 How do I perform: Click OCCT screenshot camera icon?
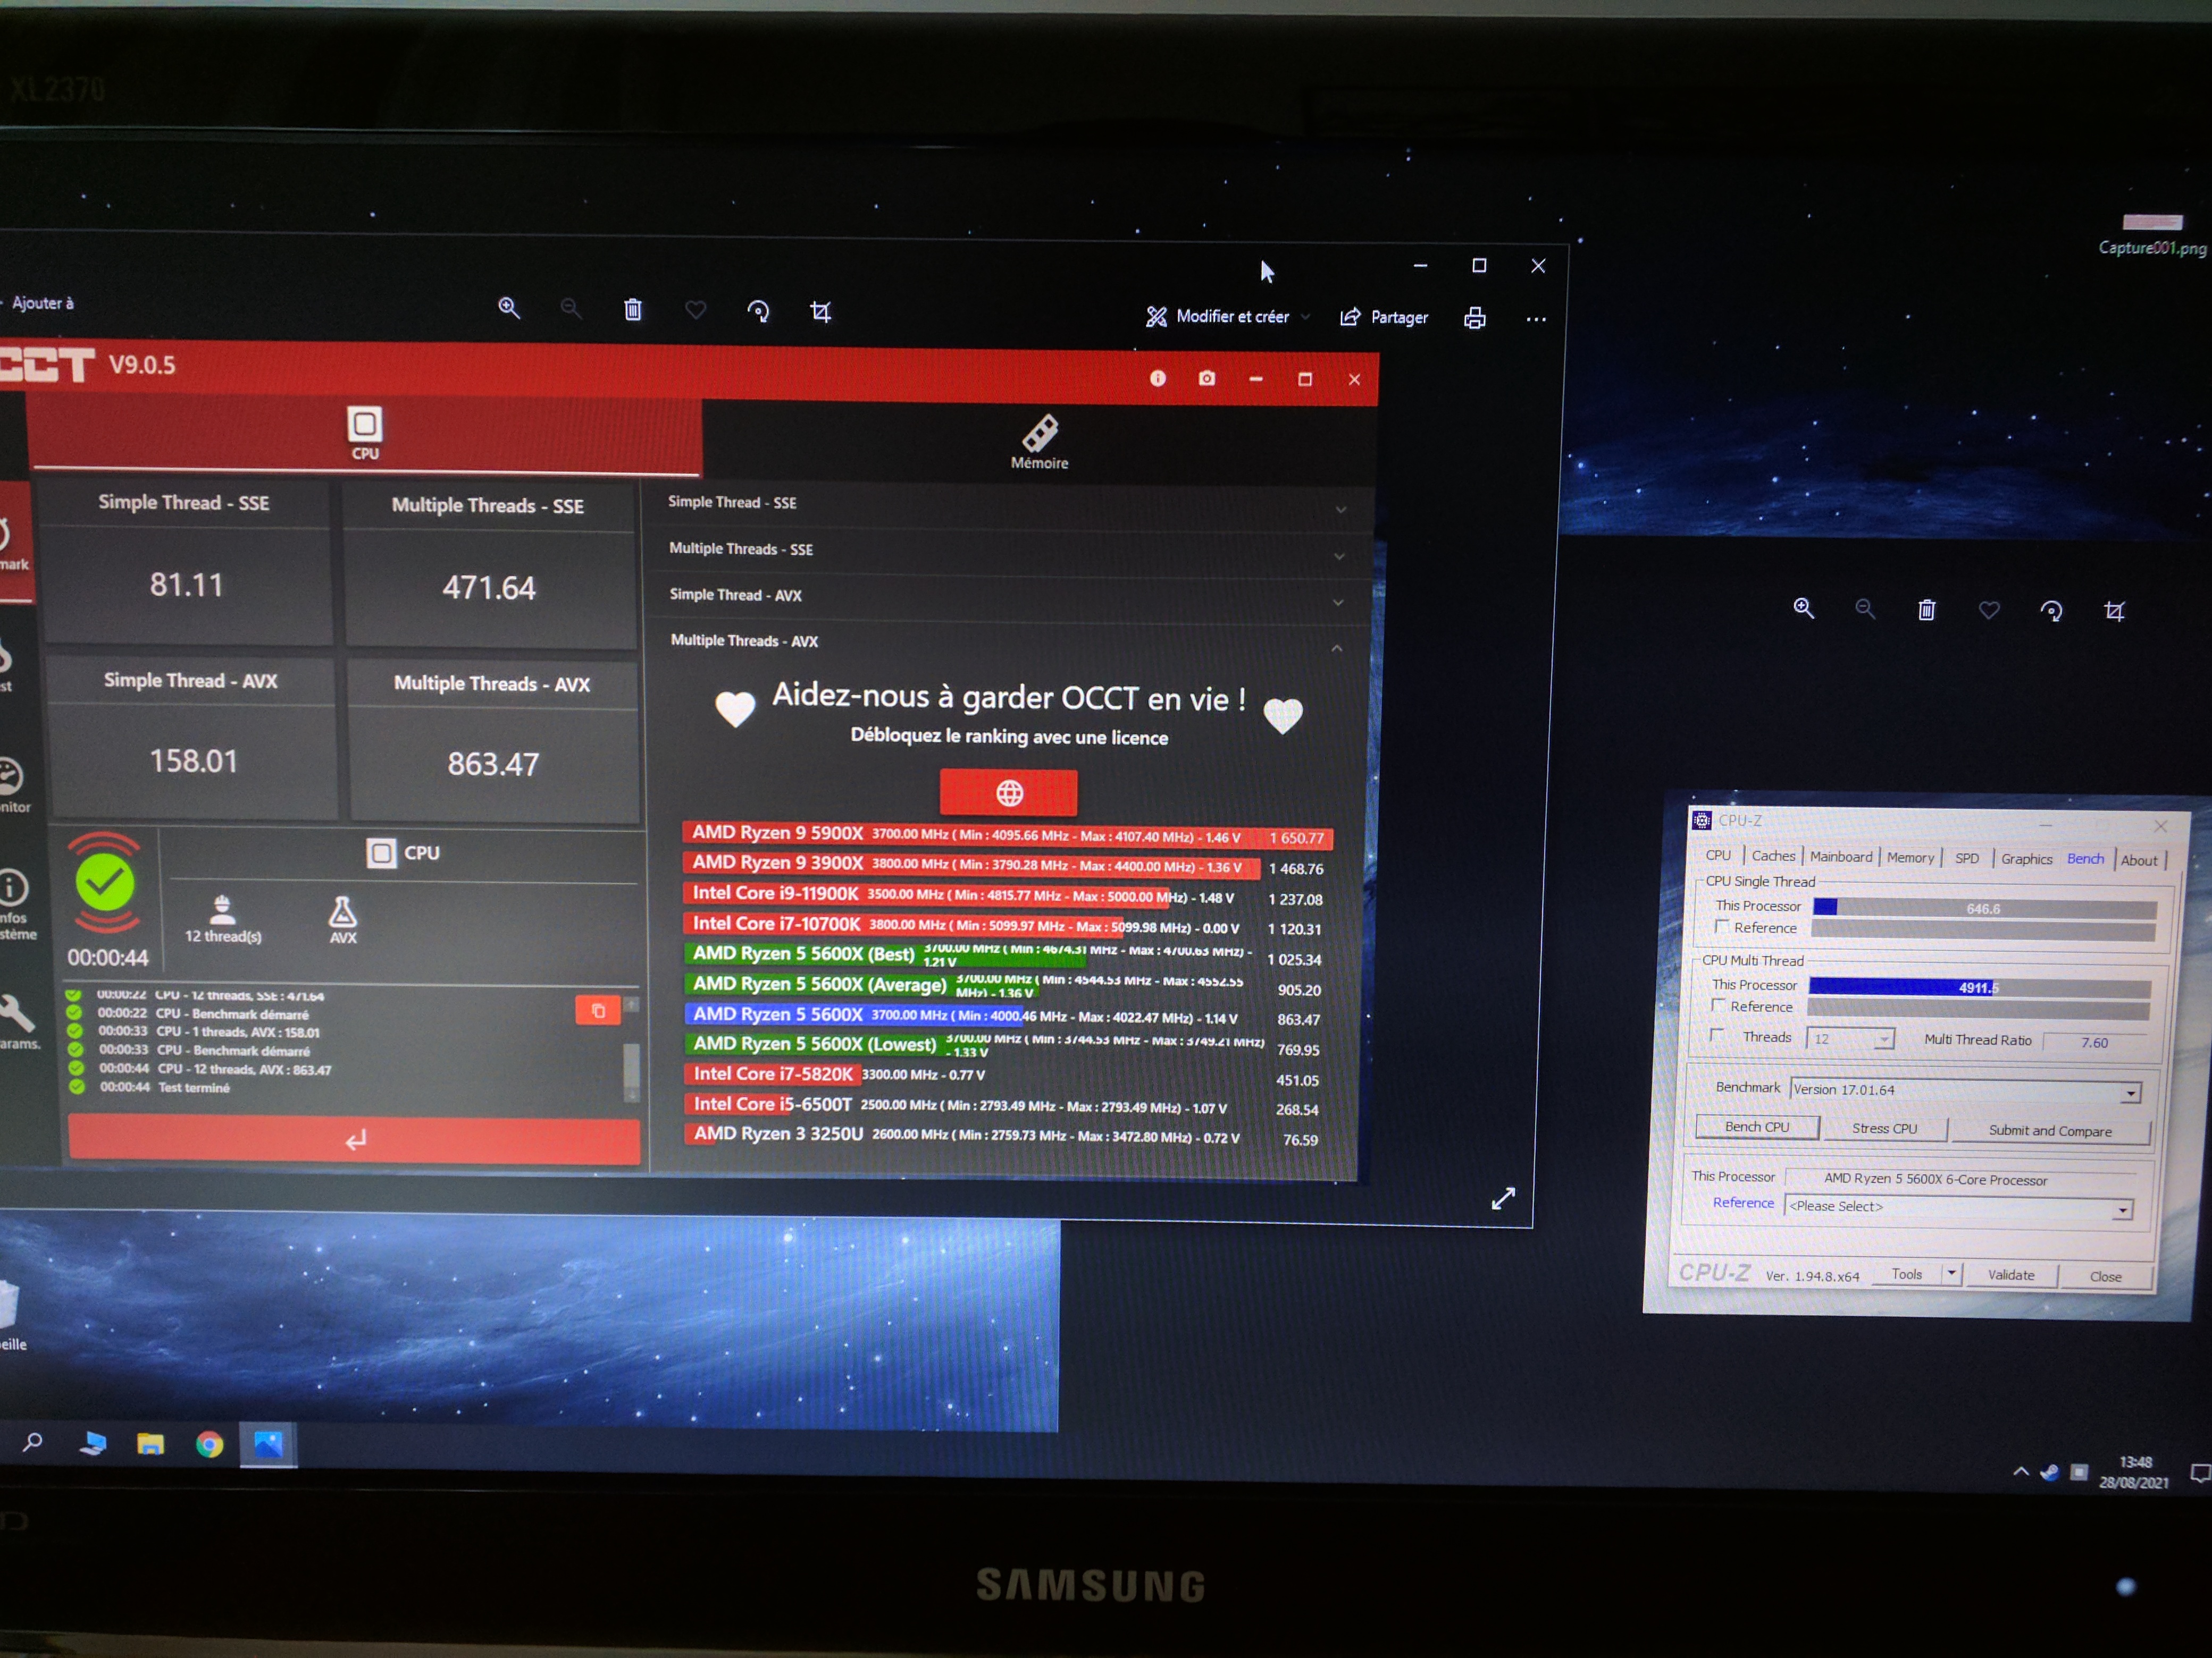[x=1207, y=379]
